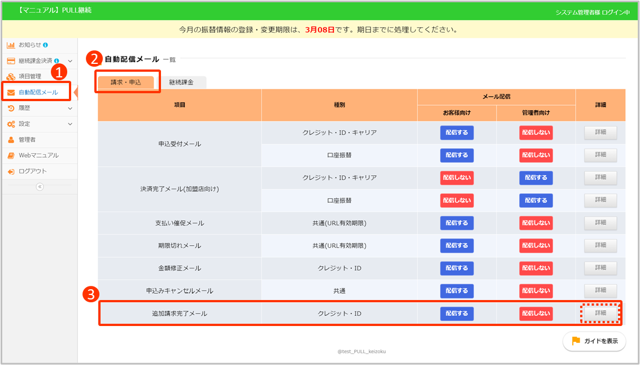
Task: Open the 項目管理 menu item
Action: point(40,76)
